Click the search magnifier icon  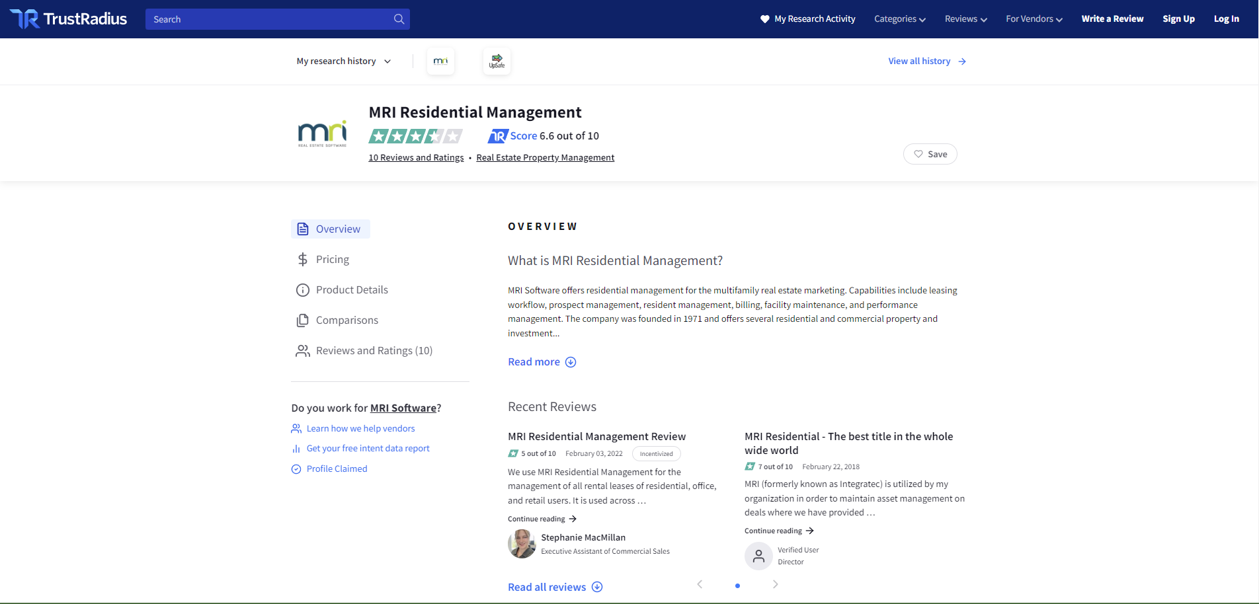coord(399,19)
